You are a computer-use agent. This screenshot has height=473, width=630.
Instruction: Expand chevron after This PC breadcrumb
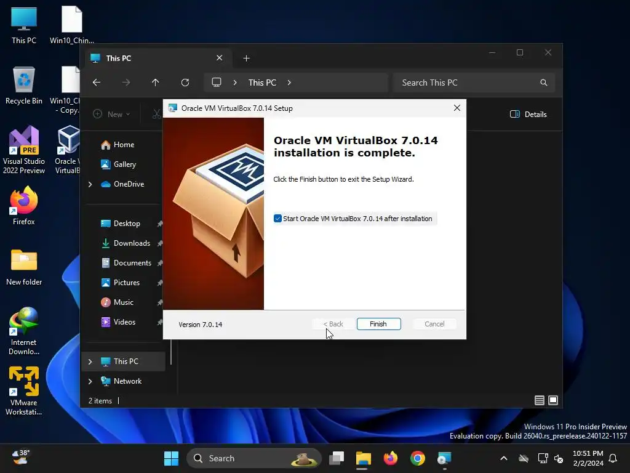pyautogui.click(x=289, y=83)
